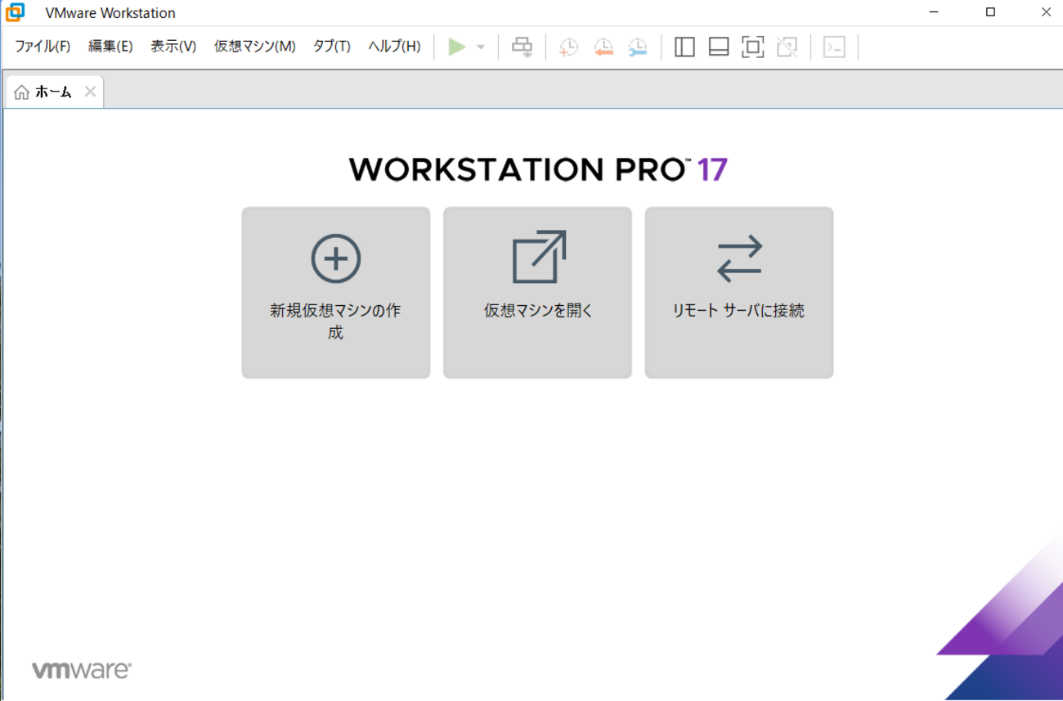
Task: Close the ホーム tab
Action: point(90,92)
